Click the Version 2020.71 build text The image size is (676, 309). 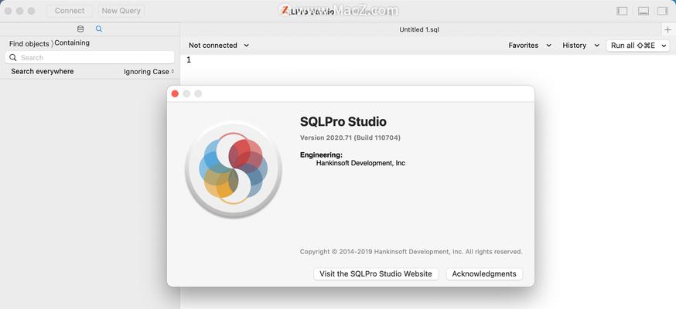pos(350,138)
